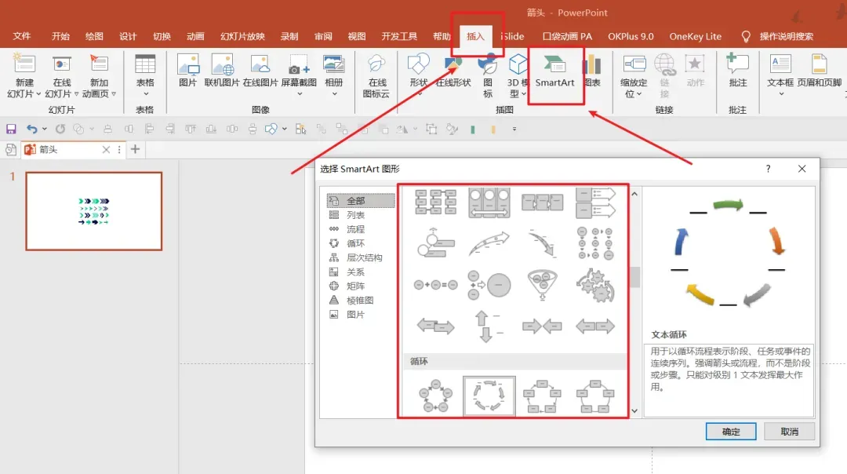Click gallery scrollbar up arrow
Screen dimensions: 847x474
pos(634,194)
